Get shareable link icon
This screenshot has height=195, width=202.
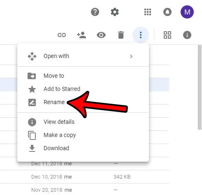pos(62,35)
